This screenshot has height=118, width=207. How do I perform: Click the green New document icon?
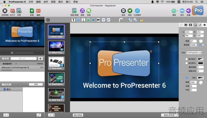tap(32, 11)
